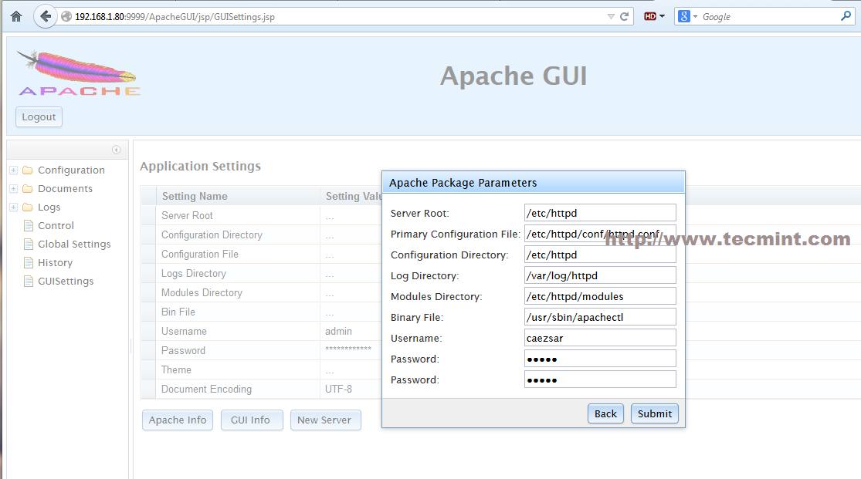The image size is (861, 479).
Task: Expand the Configuration tree node
Action: pyautogui.click(x=13, y=170)
